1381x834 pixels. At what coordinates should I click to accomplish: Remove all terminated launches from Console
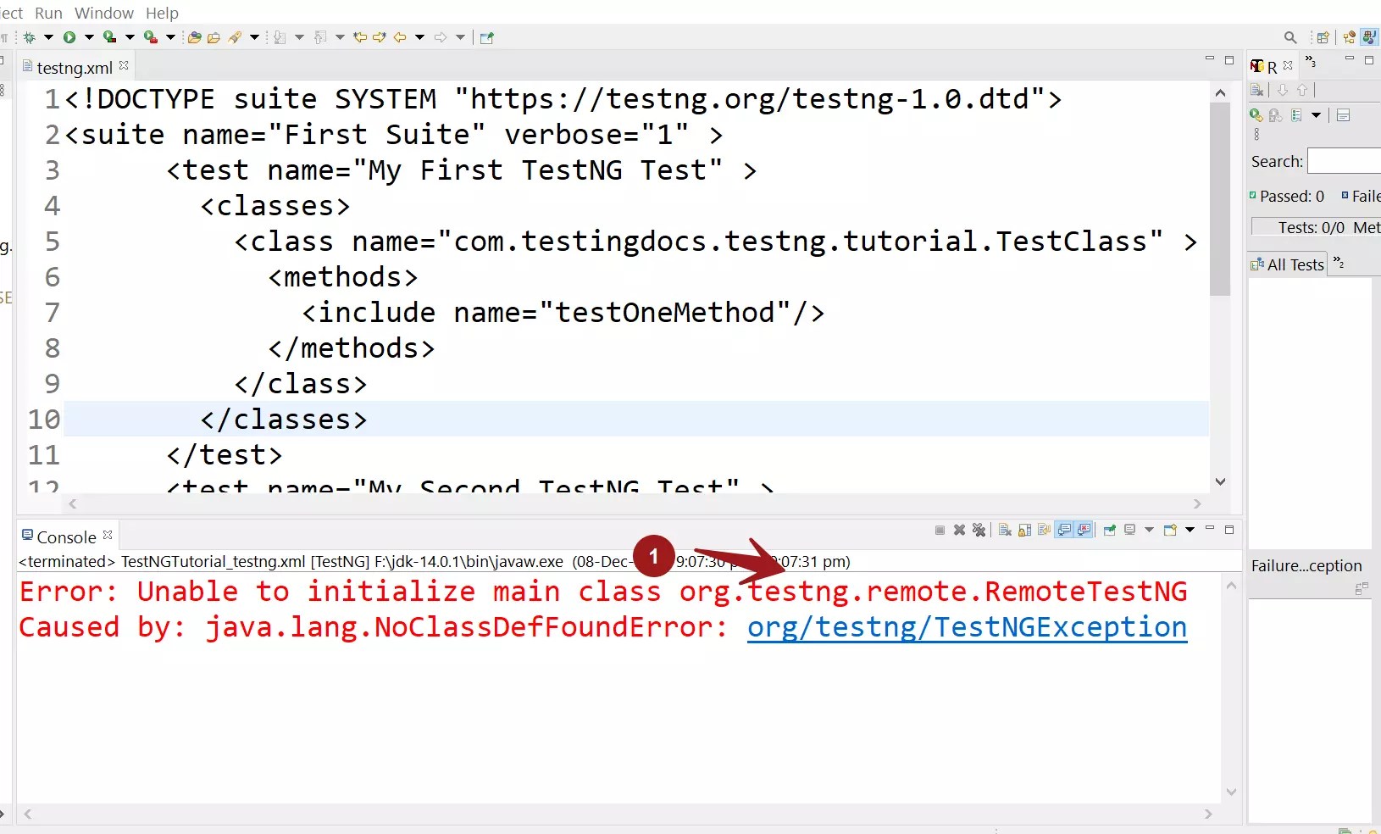979,531
